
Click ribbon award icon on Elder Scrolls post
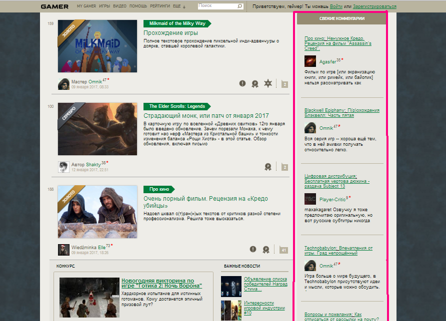point(268,167)
